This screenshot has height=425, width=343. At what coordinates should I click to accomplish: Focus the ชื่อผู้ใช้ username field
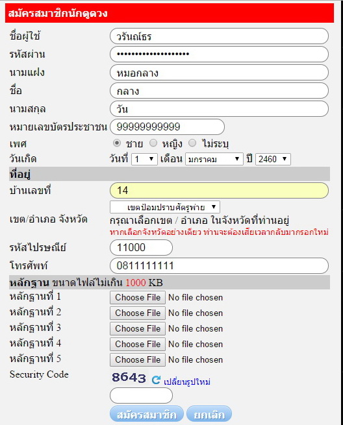220,36
